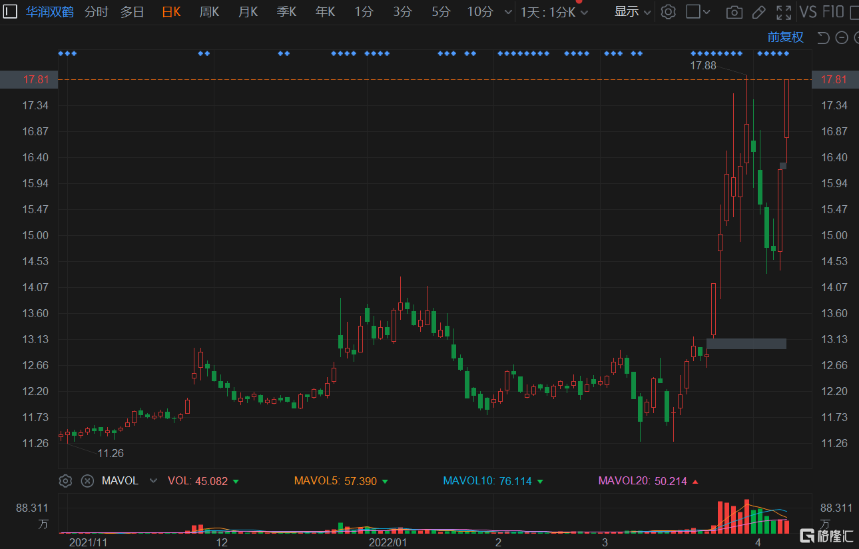Open the VS compare function
This screenshot has width=859, height=549.
(808, 12)
